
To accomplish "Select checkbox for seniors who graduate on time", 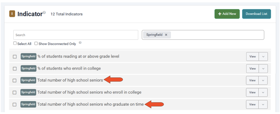I will (15, 105).
